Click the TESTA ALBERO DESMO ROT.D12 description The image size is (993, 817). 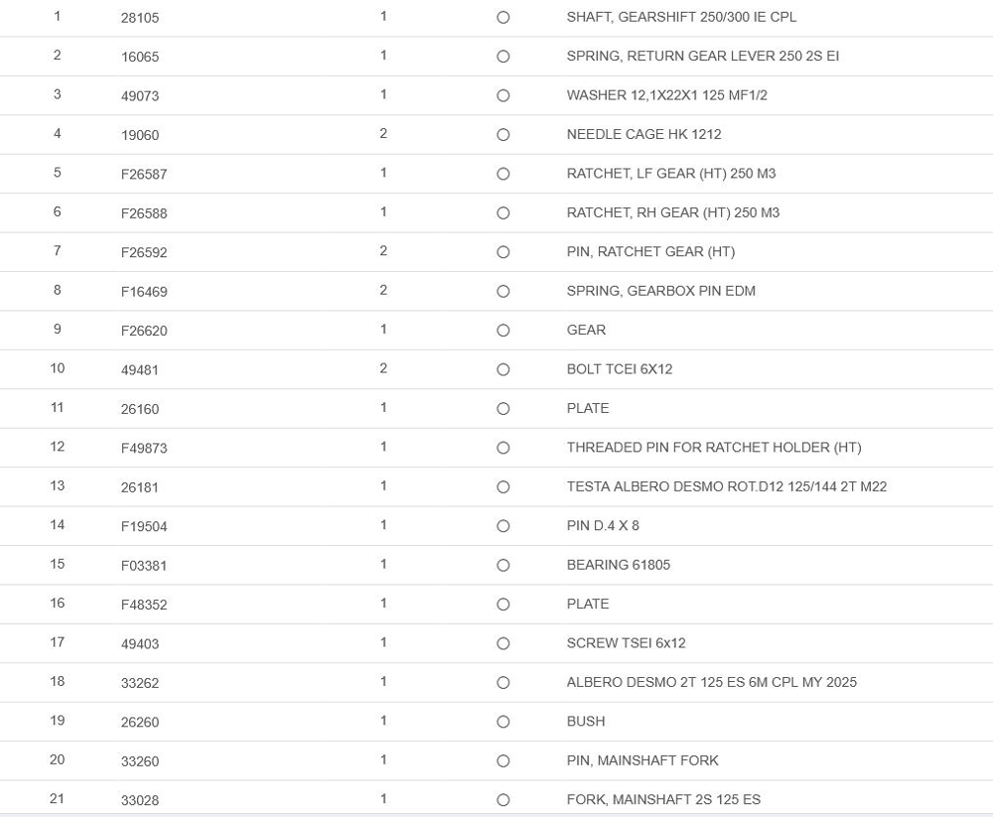pyautogui.click(x=726, y=486)
